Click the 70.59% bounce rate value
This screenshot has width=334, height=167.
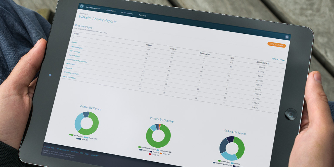tap(260, 72)
